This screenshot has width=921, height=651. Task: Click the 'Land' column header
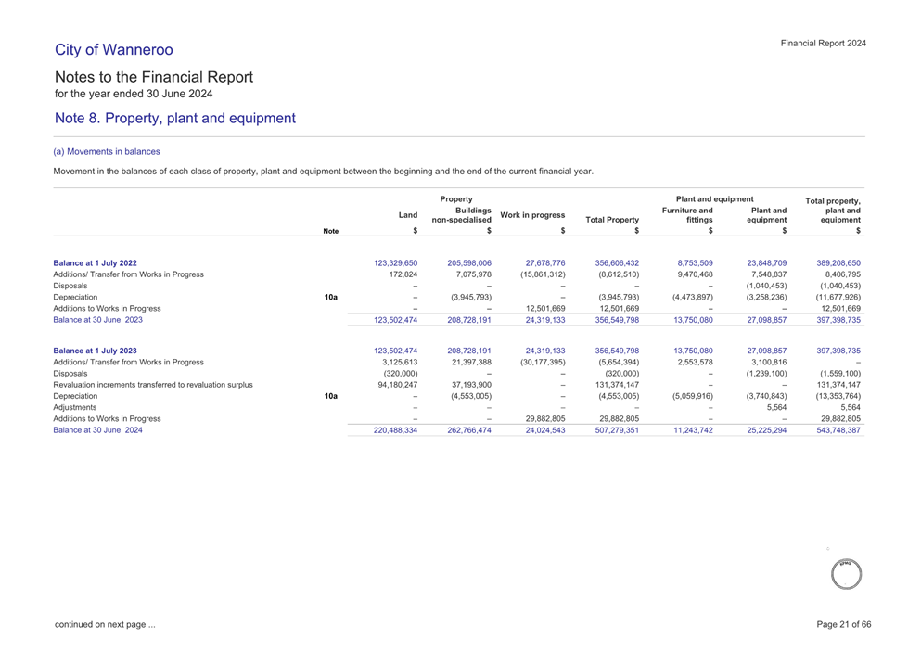pos(407,215)
